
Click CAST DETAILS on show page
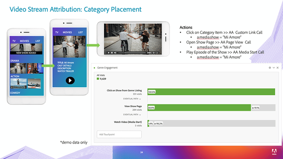point(65,65)
